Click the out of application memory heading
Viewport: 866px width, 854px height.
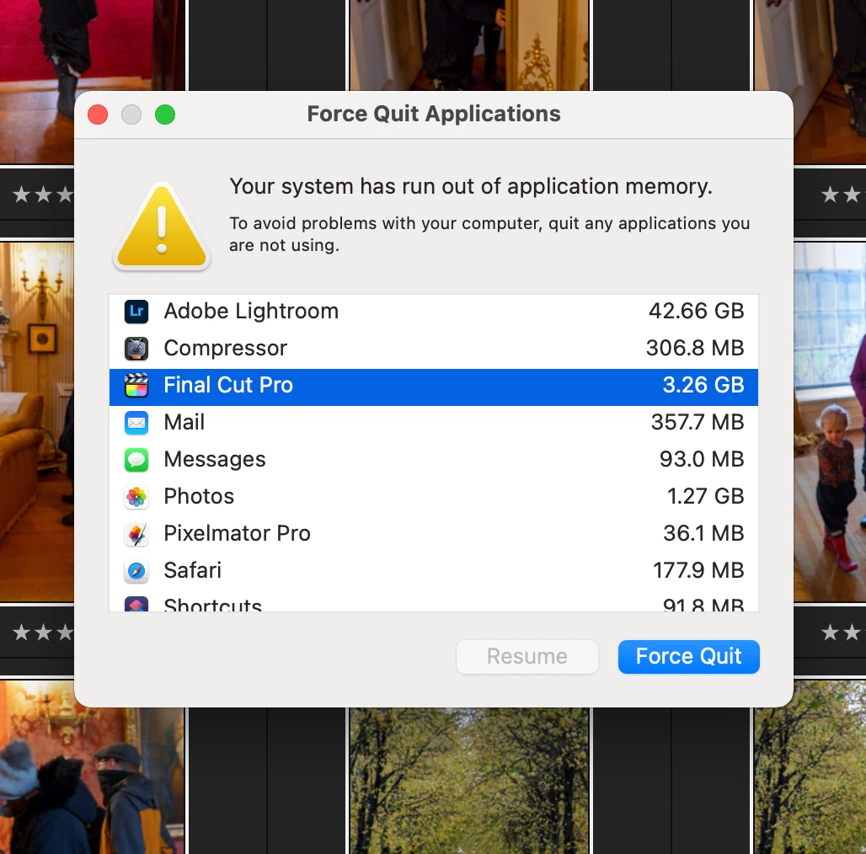click(471, 187)
